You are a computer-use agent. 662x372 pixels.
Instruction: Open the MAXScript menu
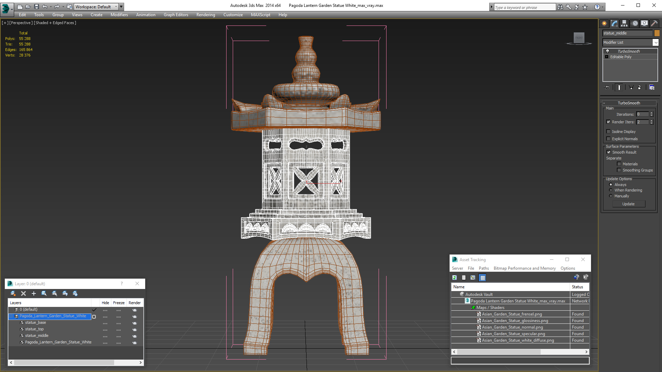pos(261,15)
